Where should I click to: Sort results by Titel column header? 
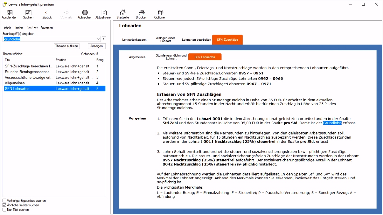pos(8,60)
